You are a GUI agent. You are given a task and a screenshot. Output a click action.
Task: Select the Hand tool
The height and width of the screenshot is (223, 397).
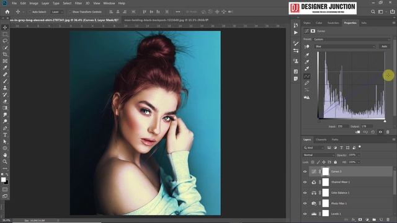point(5,155)
